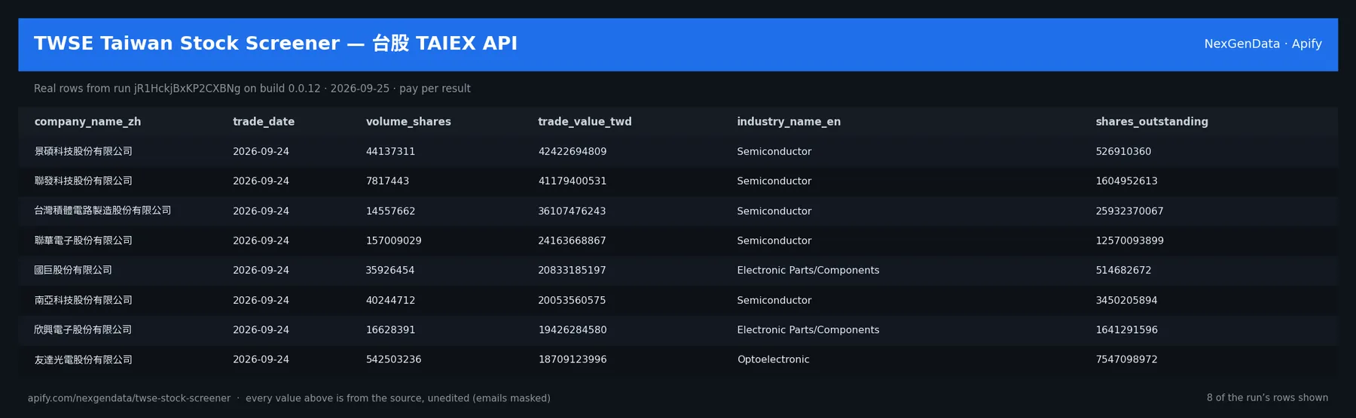Click volume value 35926454
This screenshot has height=418, width=1356.
(x=390, y=270)
